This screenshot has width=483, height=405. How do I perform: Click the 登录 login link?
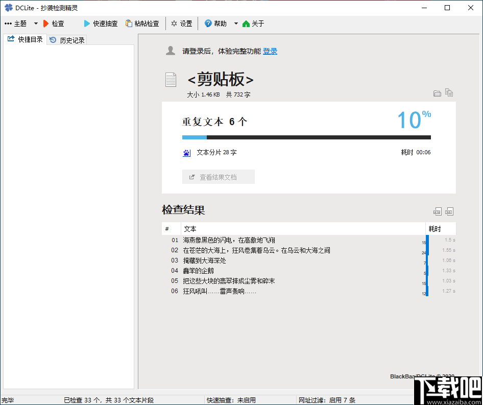(270, 51)
